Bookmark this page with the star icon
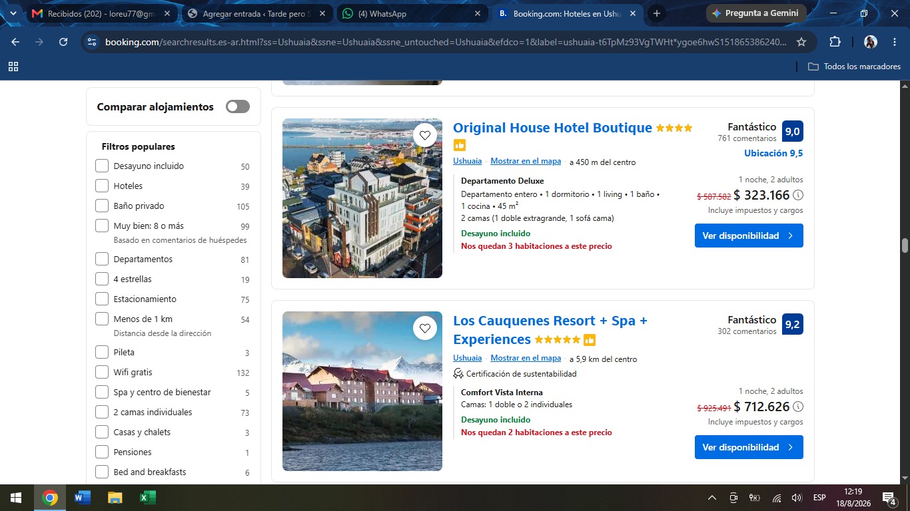 (x=801, y=42)
